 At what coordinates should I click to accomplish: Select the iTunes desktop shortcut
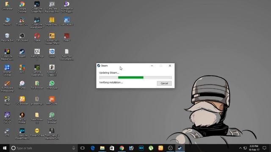pyautogui.click(x=22, y=85)
